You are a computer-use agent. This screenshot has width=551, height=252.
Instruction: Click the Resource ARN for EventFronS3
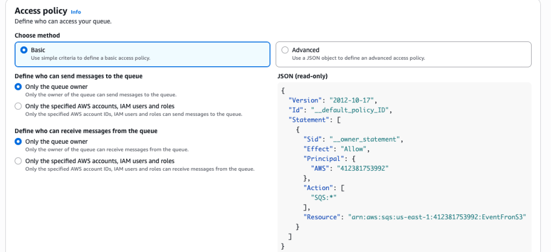[x=437, y=216]
